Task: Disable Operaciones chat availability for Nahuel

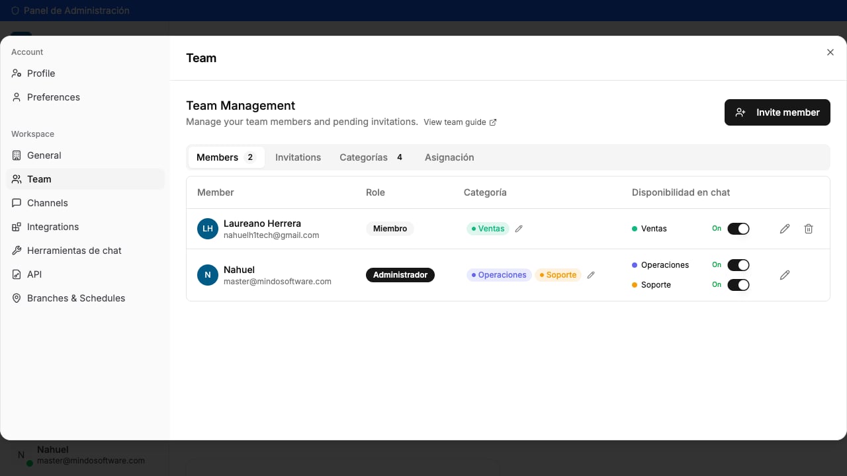Action: click(x=738, y=265)
